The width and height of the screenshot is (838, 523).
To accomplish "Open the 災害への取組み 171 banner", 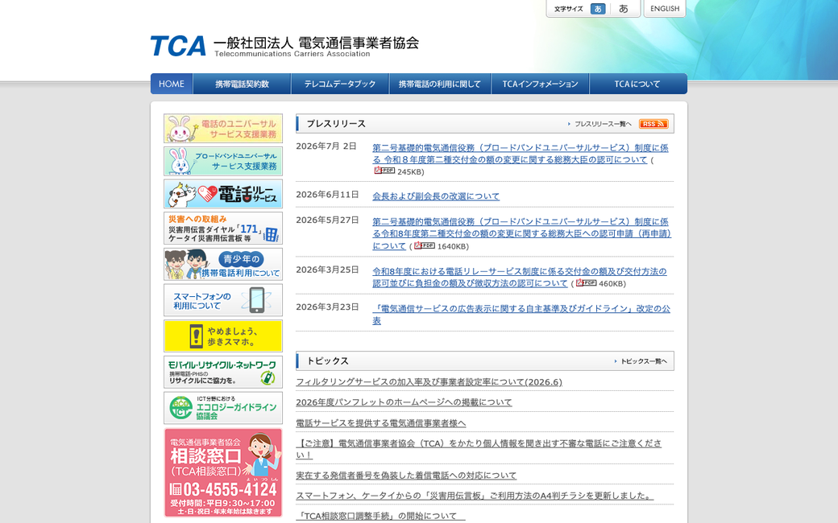I will click(x=223, y=228).
